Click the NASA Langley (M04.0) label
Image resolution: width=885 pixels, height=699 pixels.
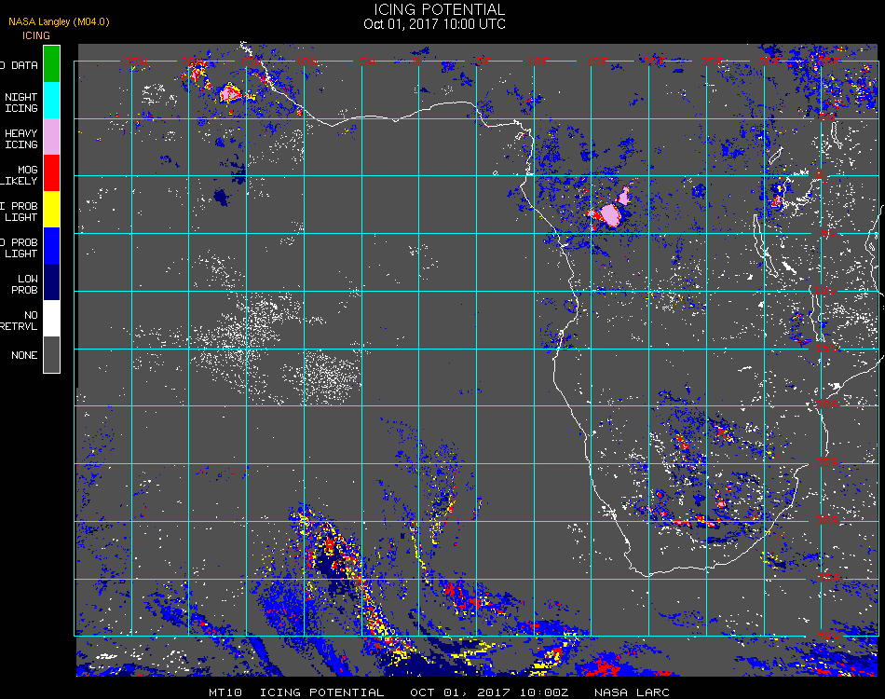pyautogui.click(x=59, y=22)
